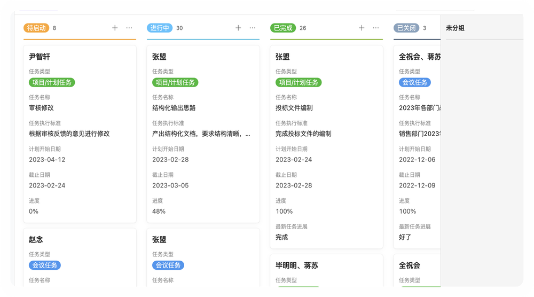534x297 pixels.
Task: Click 项目/计划任务 tag on 尹智轩's card
Action: click(x=52, y=82)
